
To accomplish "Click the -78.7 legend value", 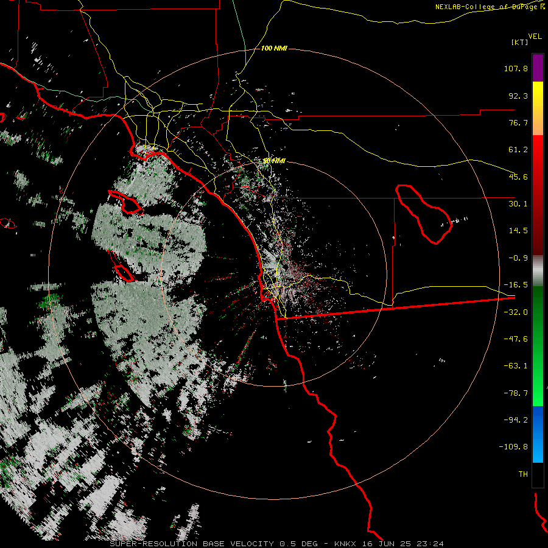I will coord(516,393).
